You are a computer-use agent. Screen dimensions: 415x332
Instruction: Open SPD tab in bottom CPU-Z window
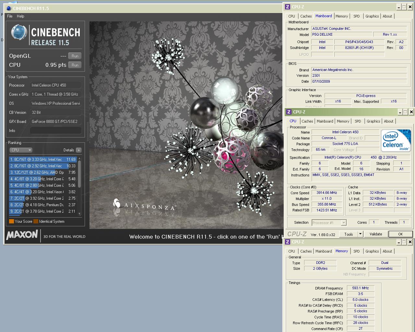click(357, 251)
